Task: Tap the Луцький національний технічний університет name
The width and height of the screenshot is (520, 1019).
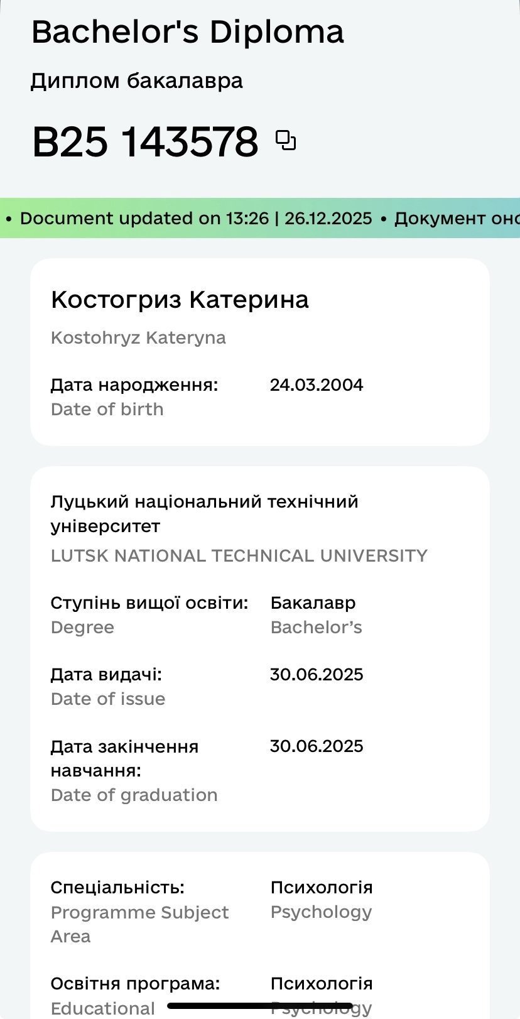Action: tap(204, 513)
